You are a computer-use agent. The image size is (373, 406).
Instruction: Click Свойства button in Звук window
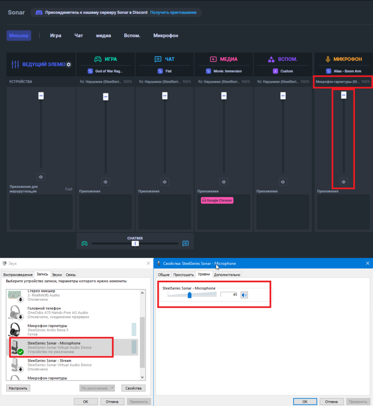pyautogui.click(x=133, y=388)
